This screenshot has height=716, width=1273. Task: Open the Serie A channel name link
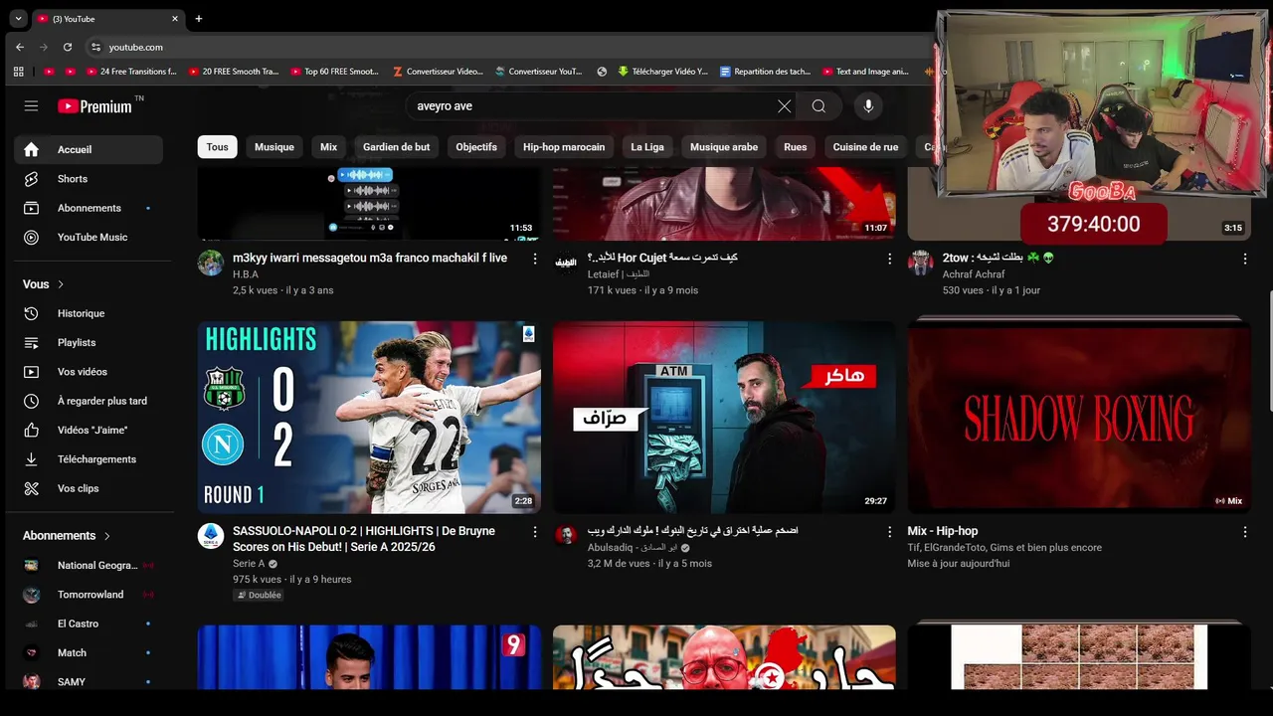(x=249, y=564)
